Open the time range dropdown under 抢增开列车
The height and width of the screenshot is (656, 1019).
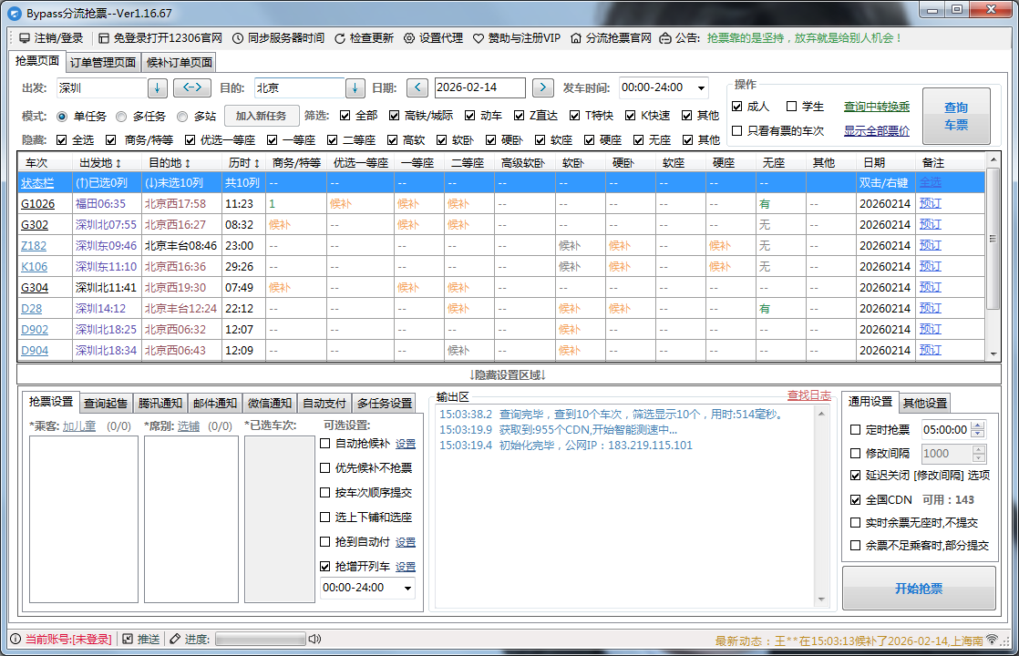407,588
